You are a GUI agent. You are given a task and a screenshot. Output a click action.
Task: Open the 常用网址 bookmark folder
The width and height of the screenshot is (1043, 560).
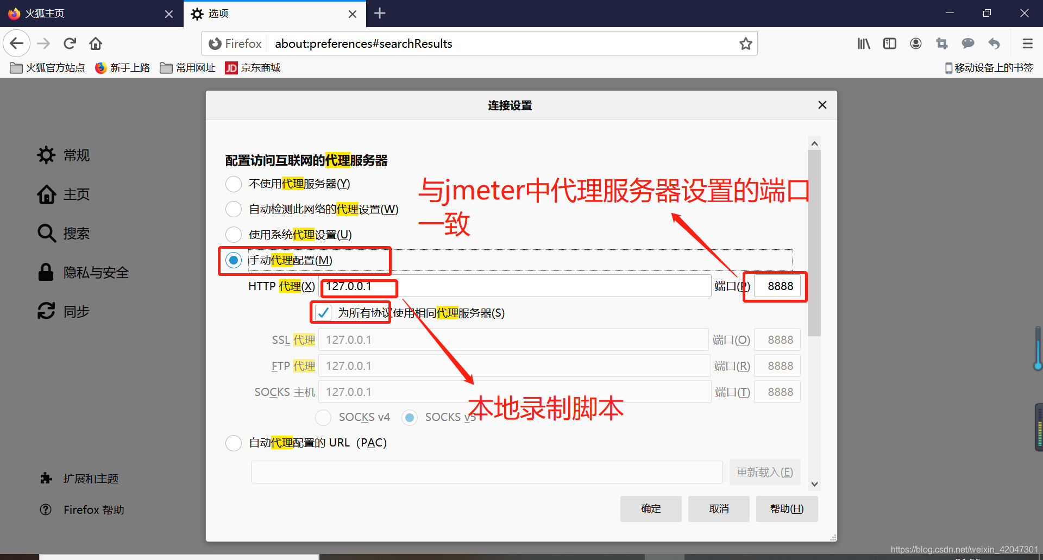(188, 68)
